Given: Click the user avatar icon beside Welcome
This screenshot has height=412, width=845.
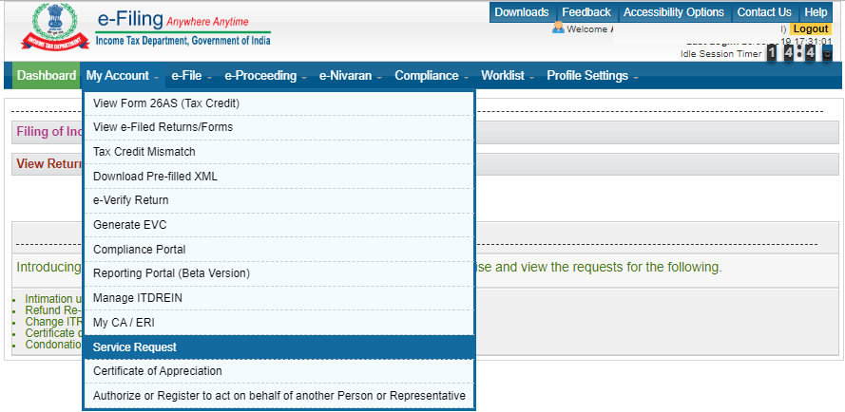Looking at the screenshot, I should coord(558,28).
